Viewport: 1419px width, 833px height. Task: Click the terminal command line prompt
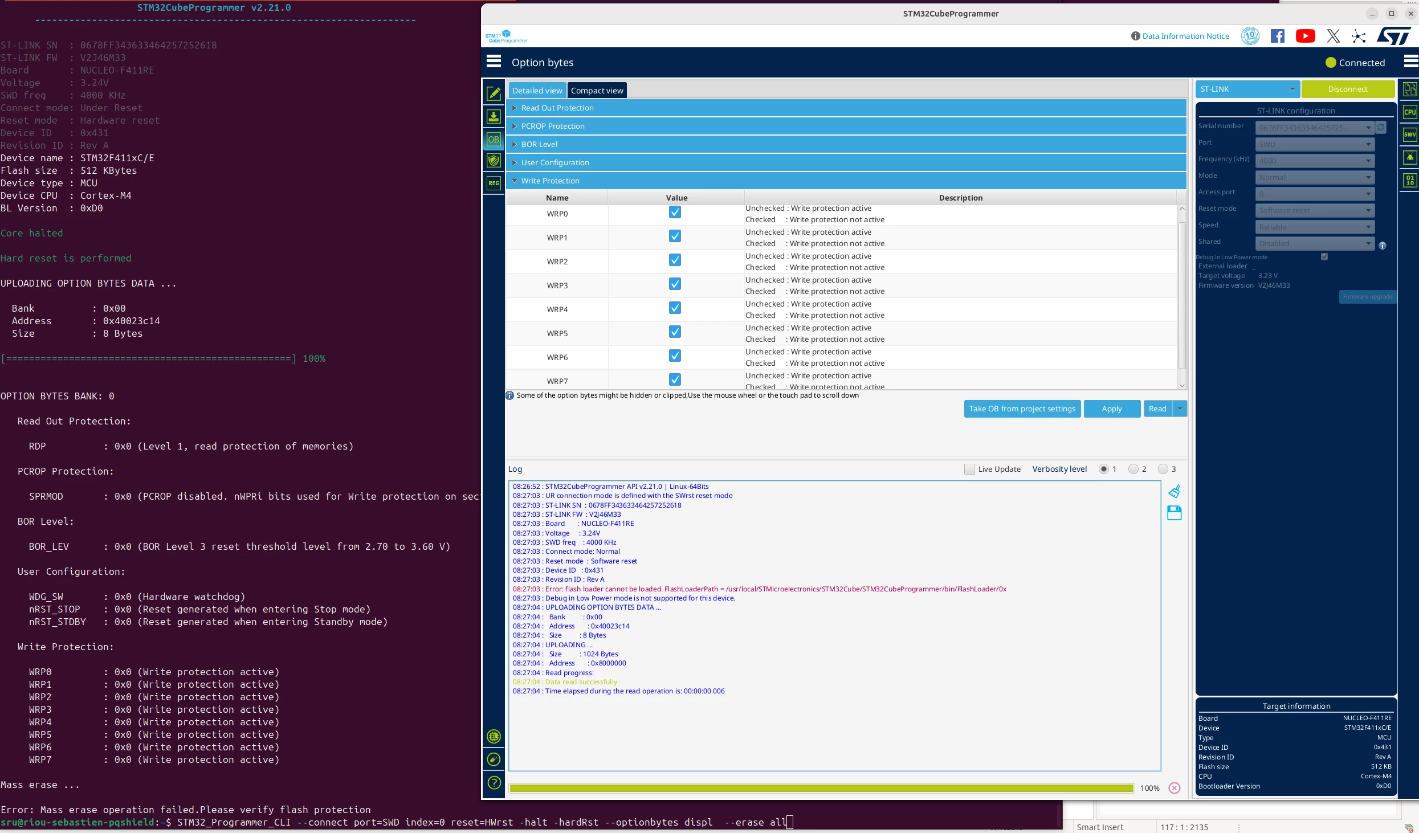396,822
